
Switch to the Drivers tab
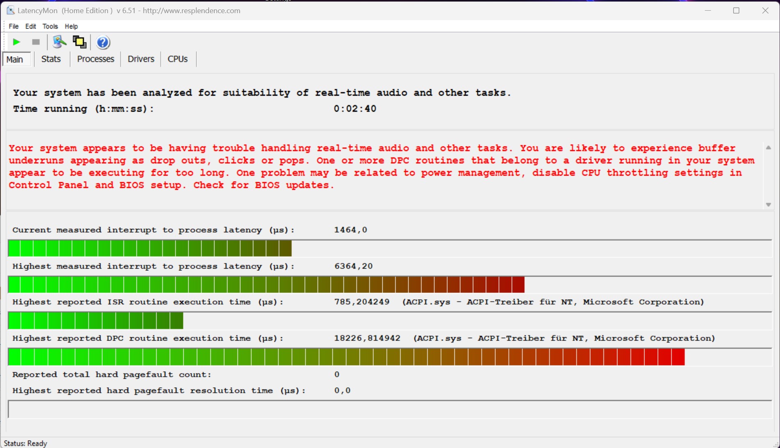click(x=141, y=59)
